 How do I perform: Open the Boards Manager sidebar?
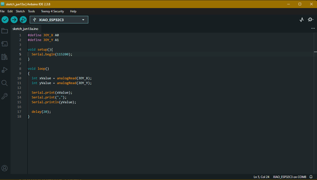click(5, 44)
